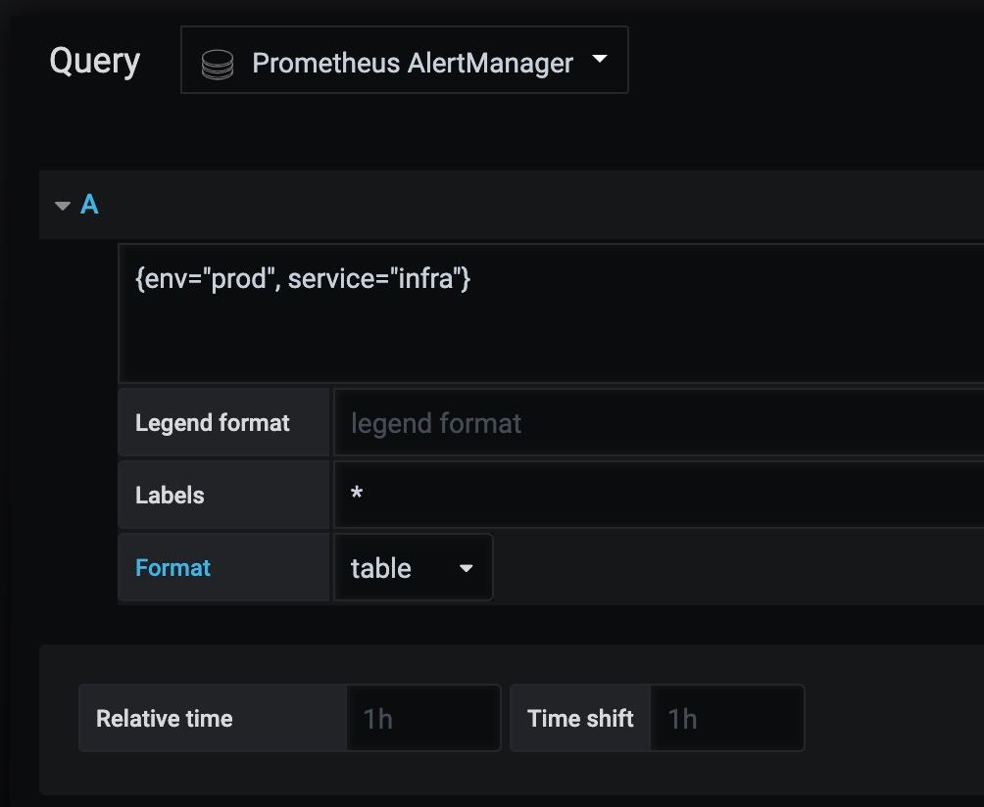Click the Legend format label
Viewport: 984px width, 807px height.
(x=212, y=423)
